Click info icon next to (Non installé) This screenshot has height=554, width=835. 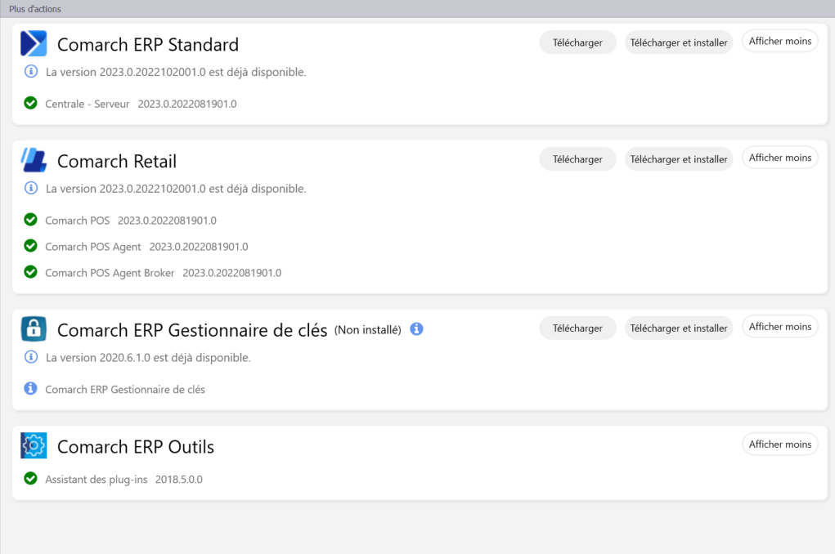(x=416, y=329)
